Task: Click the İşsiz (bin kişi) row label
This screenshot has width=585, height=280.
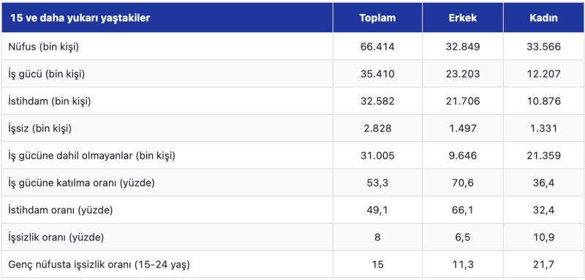Action: click(40, 129)
